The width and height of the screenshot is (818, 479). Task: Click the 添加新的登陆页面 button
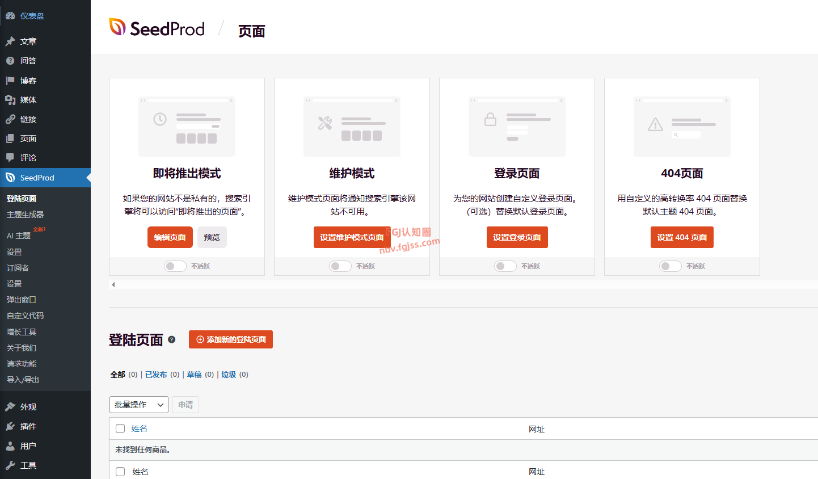231,339
